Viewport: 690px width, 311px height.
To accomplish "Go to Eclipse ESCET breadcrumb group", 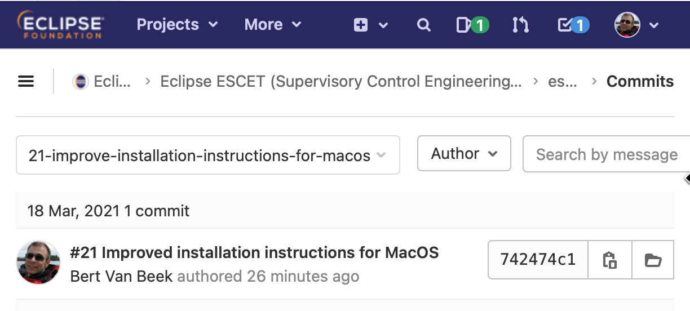I will pos(340,81).
